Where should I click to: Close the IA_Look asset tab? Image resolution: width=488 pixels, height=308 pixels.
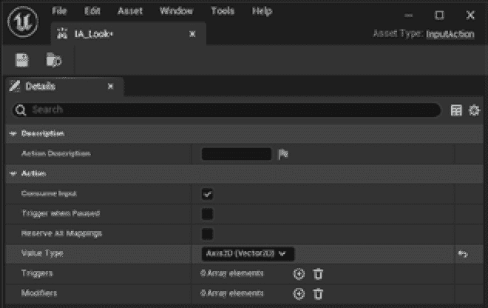pyautogui.click(x=192, y=33)
